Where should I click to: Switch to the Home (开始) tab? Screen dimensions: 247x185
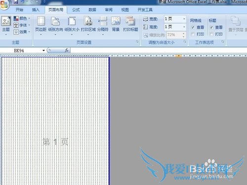pyautogui.click(x=19, y=10)
